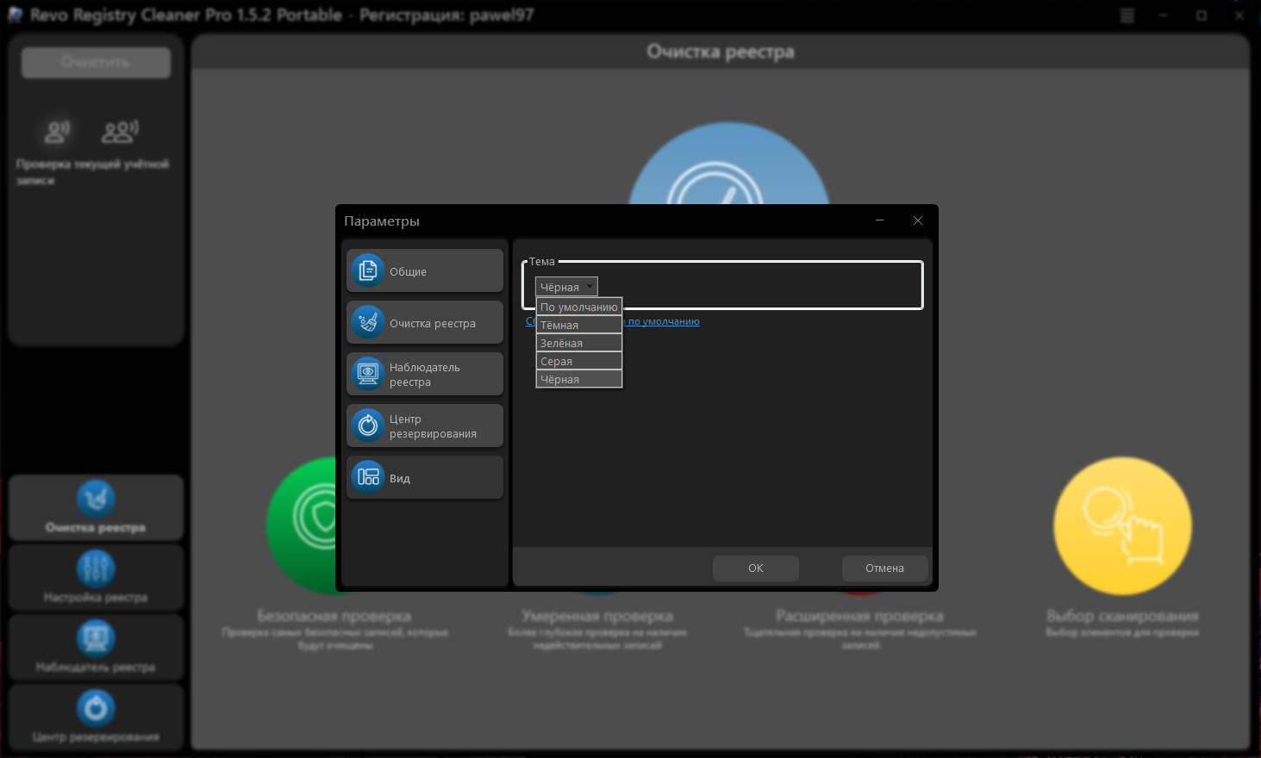1261x758 pixels.
Task: Choose По умолчанию theme from list
Action: click(579, 307)
